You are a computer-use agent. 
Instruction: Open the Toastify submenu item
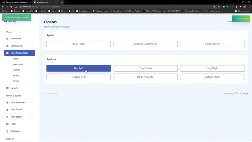pos(16,70)
